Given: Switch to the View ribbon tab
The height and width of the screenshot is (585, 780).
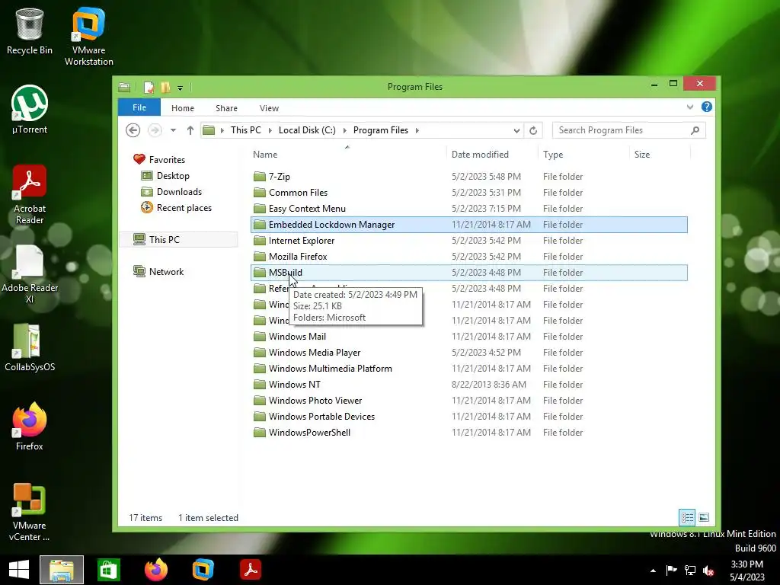Looking at the screenshot, I should [x=269, y=108].
